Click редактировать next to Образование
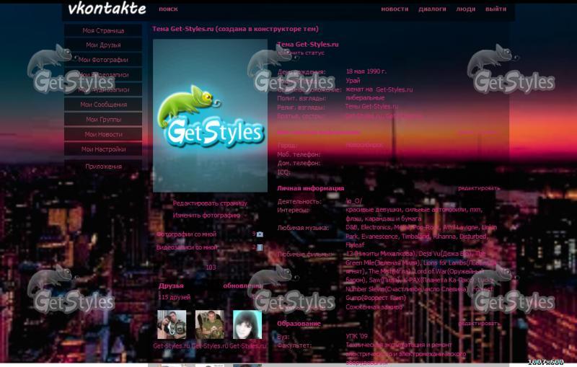The width and height of the screenshot is (577, 367). point(479,323)
